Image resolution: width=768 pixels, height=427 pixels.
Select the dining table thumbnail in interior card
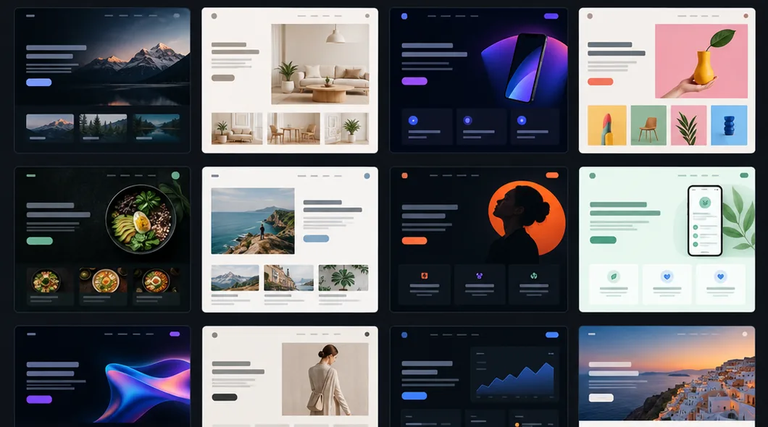[x=294, y=128]
